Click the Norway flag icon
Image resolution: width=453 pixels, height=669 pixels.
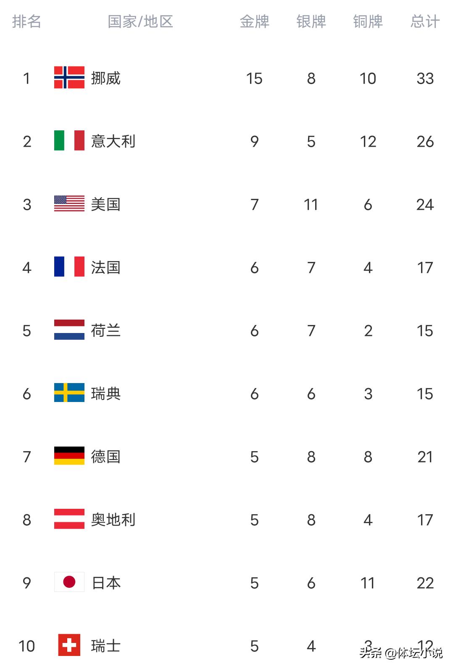click(x=69, y=78)
